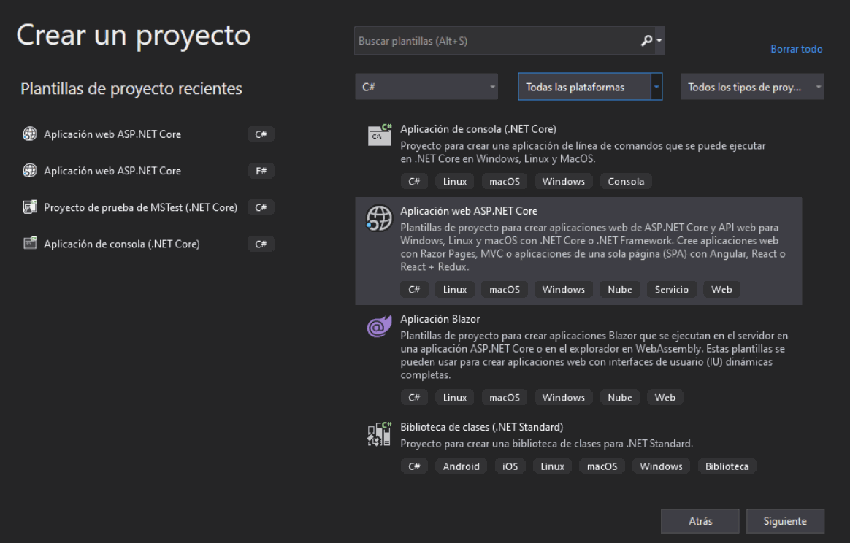
Task: Click Nube tag on Blazor template
Action: [620, 397]
